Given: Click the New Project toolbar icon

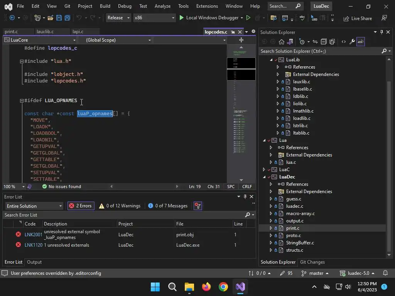Looking at the screenshot, I should pos(37,18).
